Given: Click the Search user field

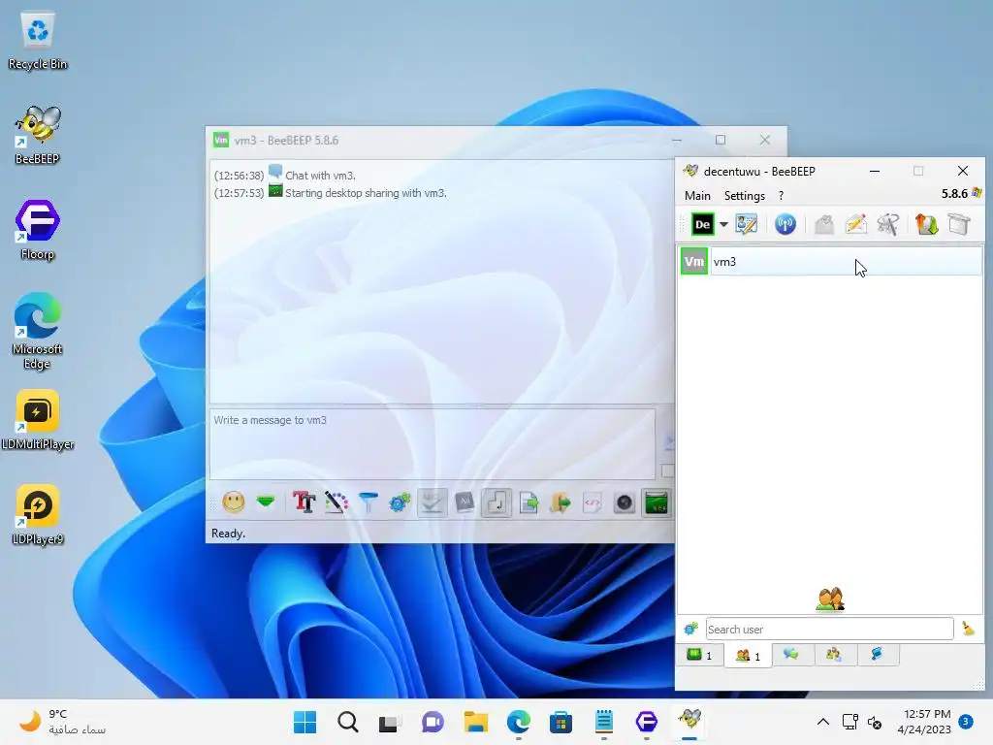Looking at the screenshot, I should click(x=829, y=629).
